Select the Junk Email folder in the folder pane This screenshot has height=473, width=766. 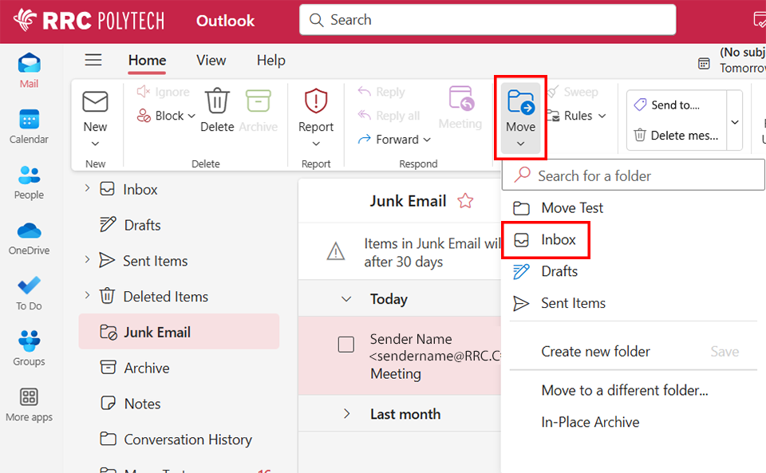(x=179, y=332)
